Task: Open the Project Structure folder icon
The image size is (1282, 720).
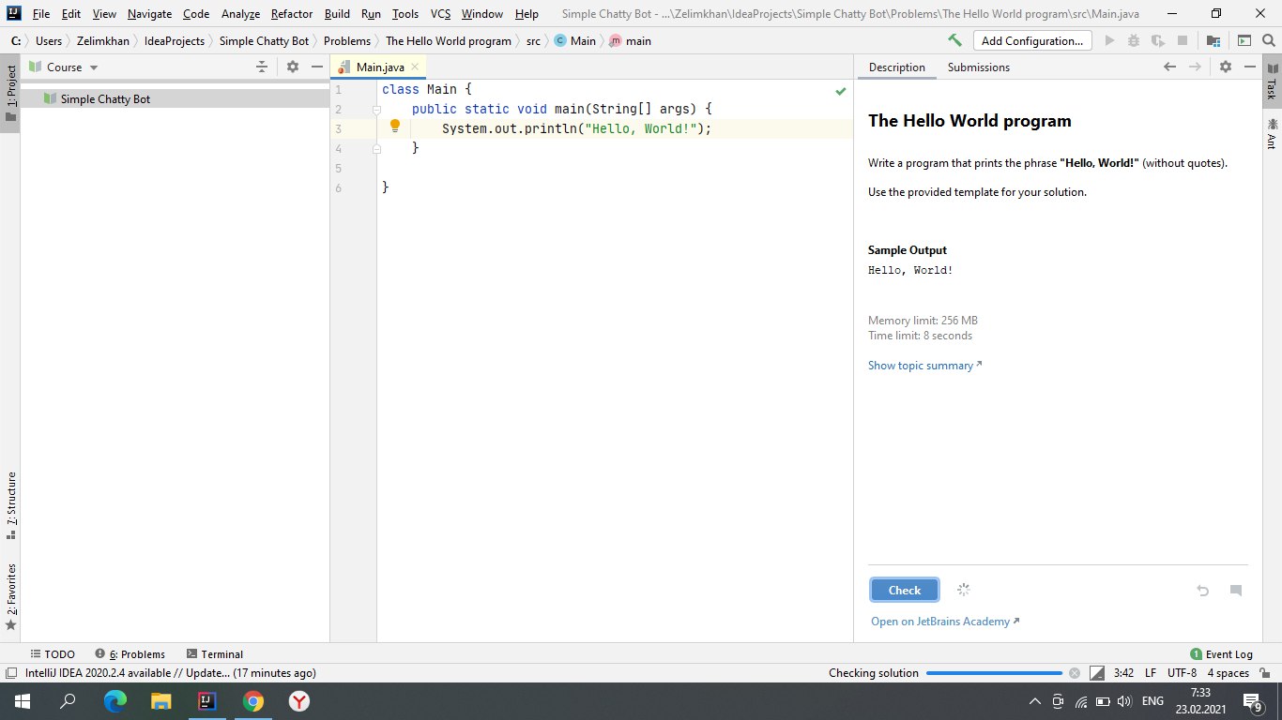Action: [1213, 40]
